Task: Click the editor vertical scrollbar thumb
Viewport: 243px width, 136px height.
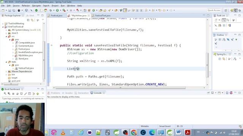Action: click(207, 65)
